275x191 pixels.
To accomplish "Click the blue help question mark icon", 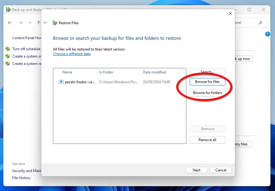I will pyautogui.click(x=268, y=34).
